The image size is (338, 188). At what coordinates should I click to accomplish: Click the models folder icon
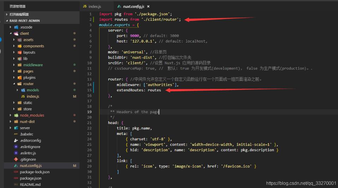point(23,90)
